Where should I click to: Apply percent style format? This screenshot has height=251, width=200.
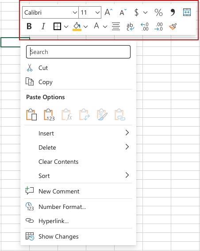[x=158, y=12]
